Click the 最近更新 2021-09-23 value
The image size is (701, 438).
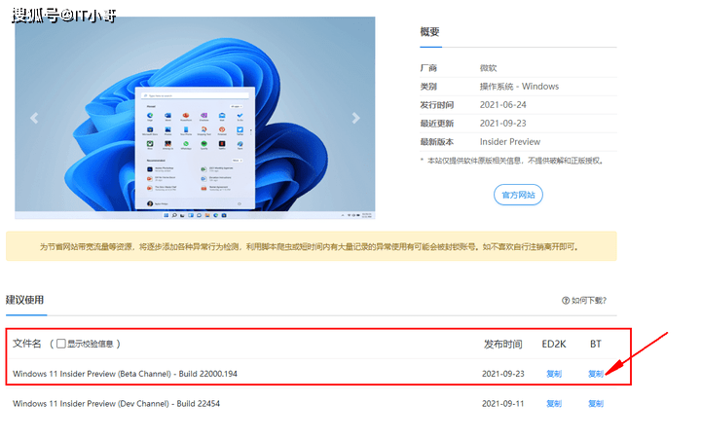(503, 124)
